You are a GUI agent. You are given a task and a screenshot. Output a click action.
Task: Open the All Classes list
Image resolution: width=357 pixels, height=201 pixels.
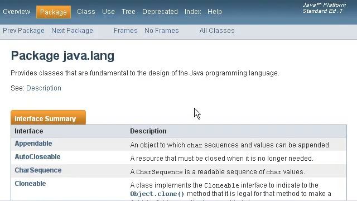pyautogui.click(x=217, y=31)
